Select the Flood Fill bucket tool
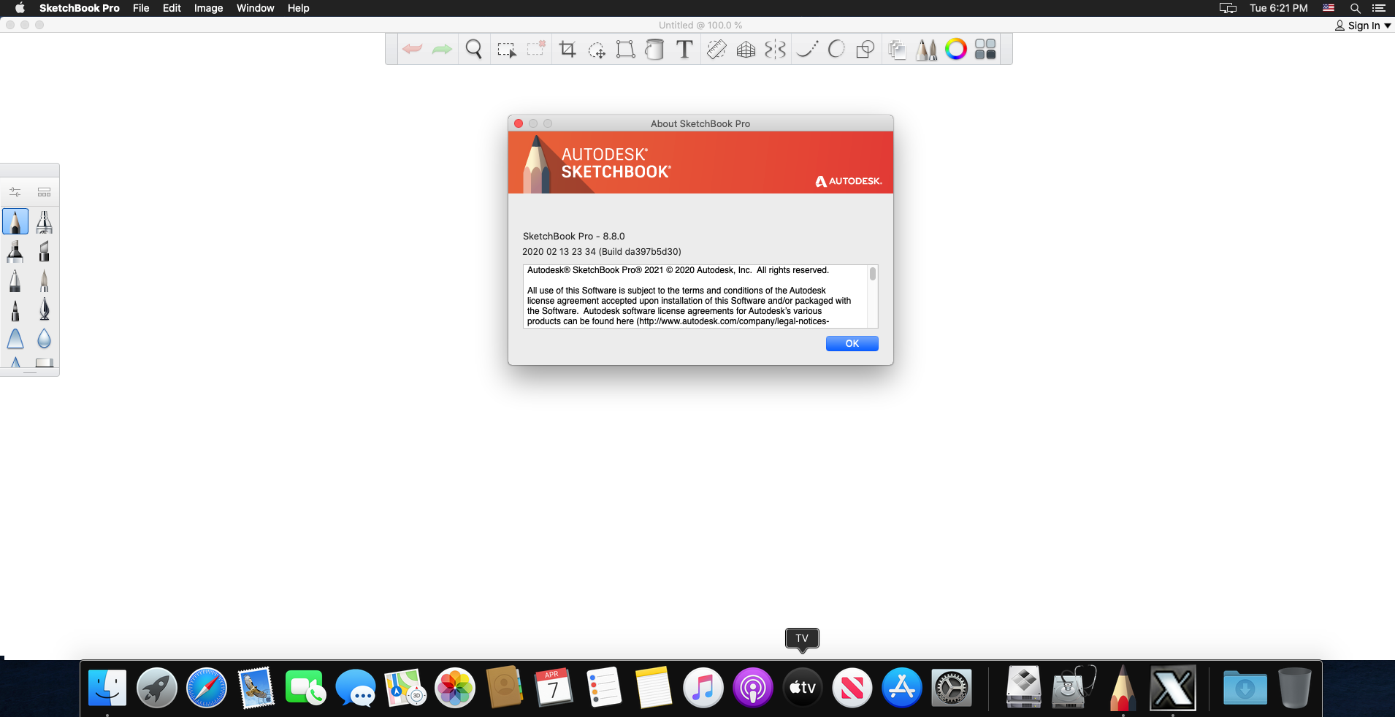 click(655, 49)
